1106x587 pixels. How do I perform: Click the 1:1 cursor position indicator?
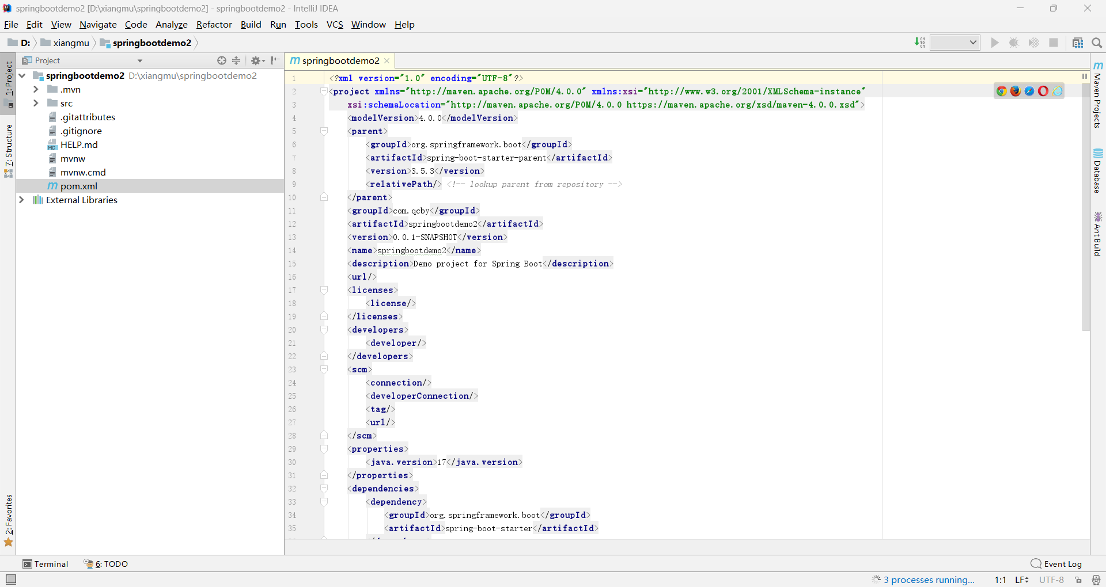point(1000,580)
